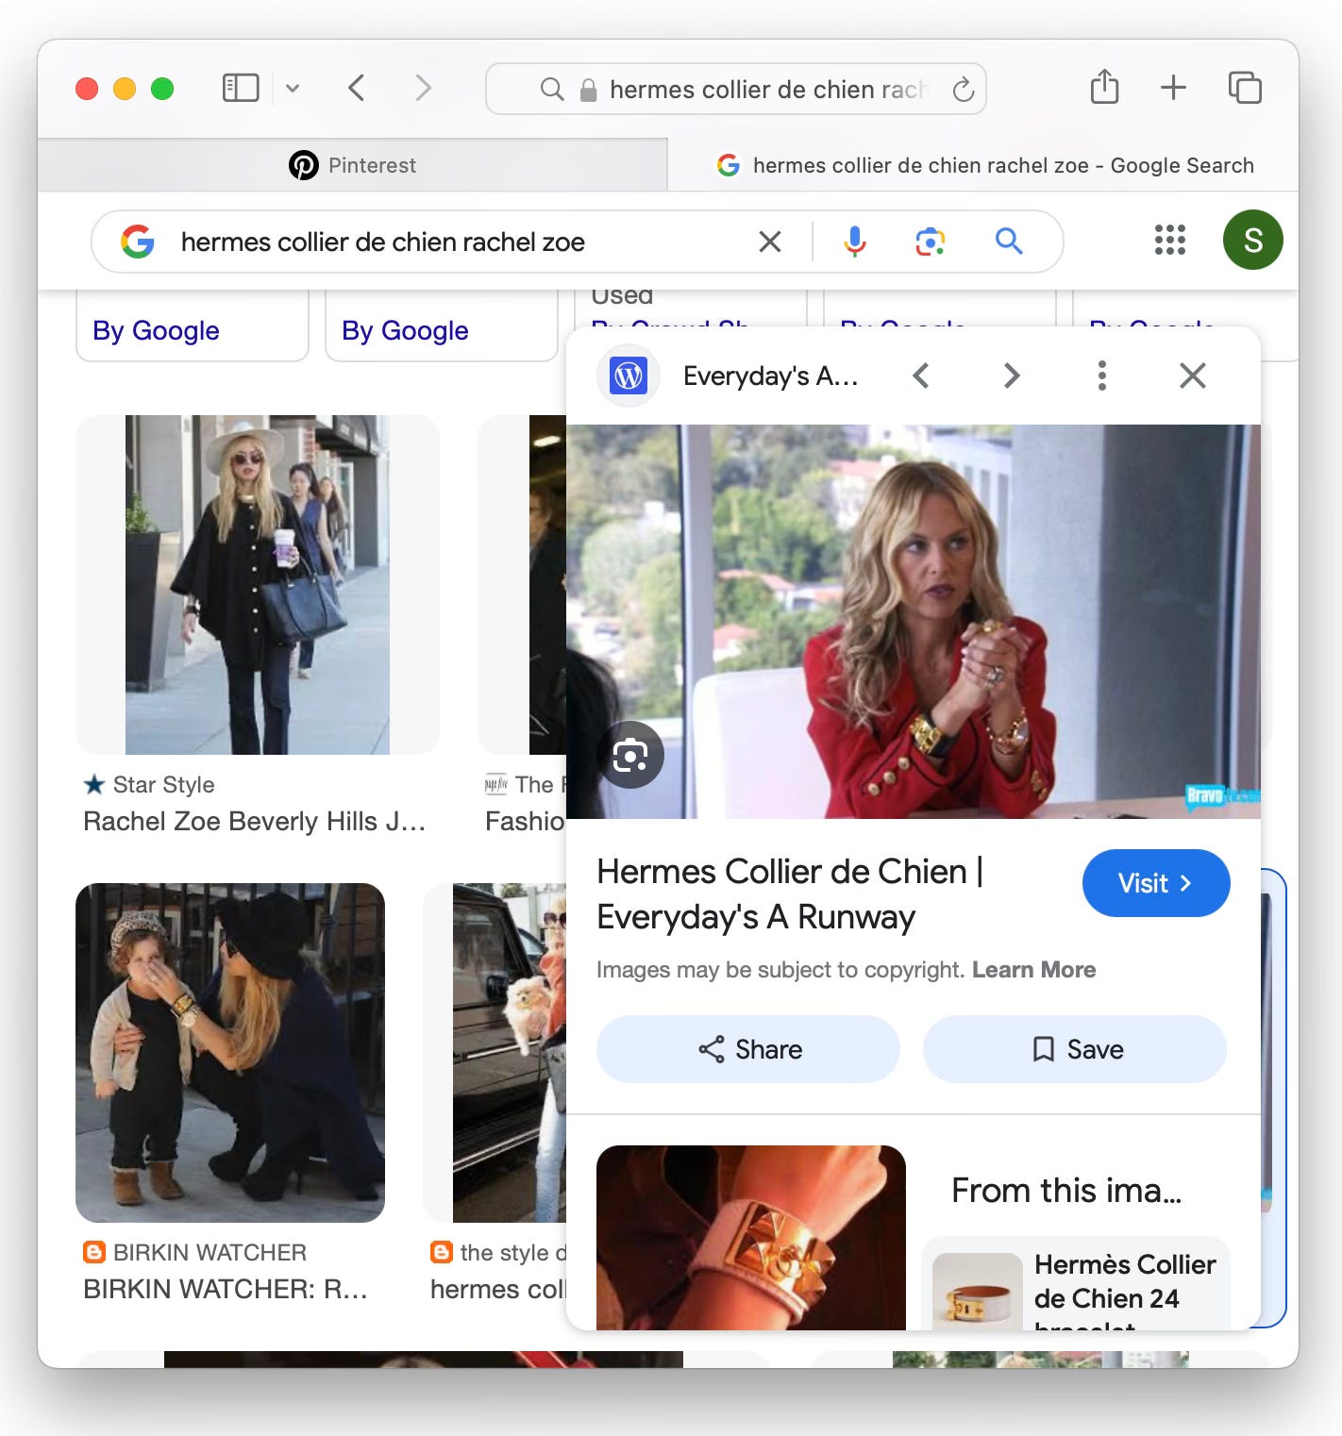Visit the Everyday's A Runway page
Viewport: 1342px width, 1436px height.
click(x=1156, y=883)
